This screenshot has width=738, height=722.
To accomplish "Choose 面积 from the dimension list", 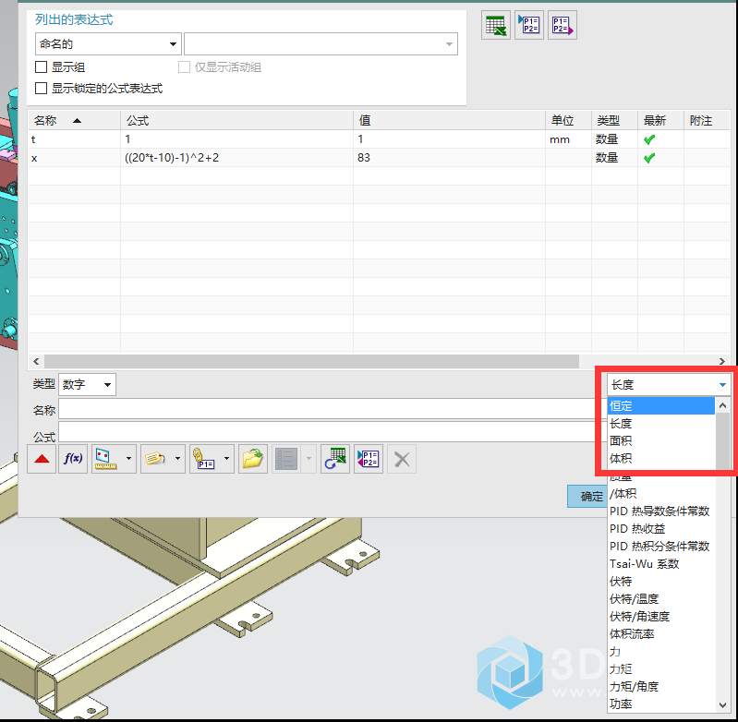I will (661, 440).
